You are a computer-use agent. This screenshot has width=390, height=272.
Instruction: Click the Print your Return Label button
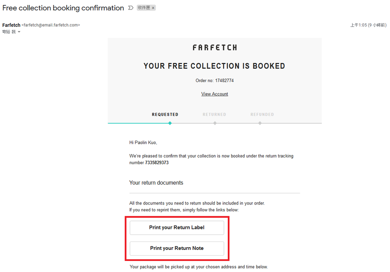point(177,228)
